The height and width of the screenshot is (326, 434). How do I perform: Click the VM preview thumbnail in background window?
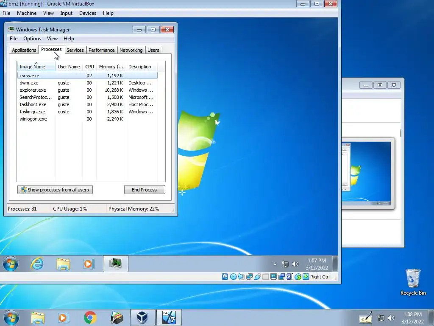coord(367,173)
